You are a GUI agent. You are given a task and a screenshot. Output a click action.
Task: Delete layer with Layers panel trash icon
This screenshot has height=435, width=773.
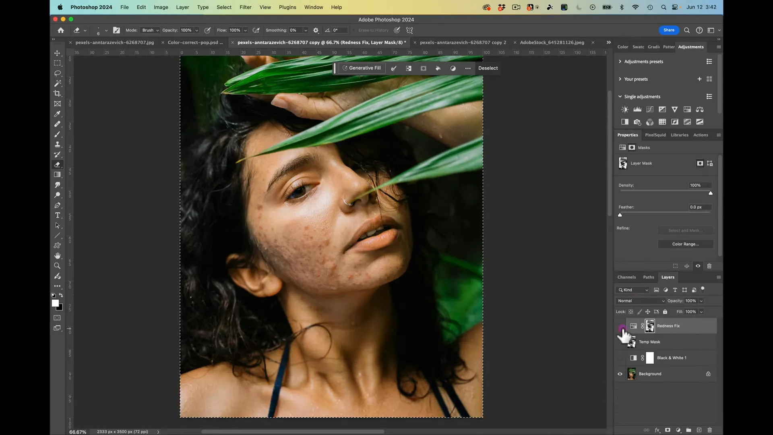[709, 430]
